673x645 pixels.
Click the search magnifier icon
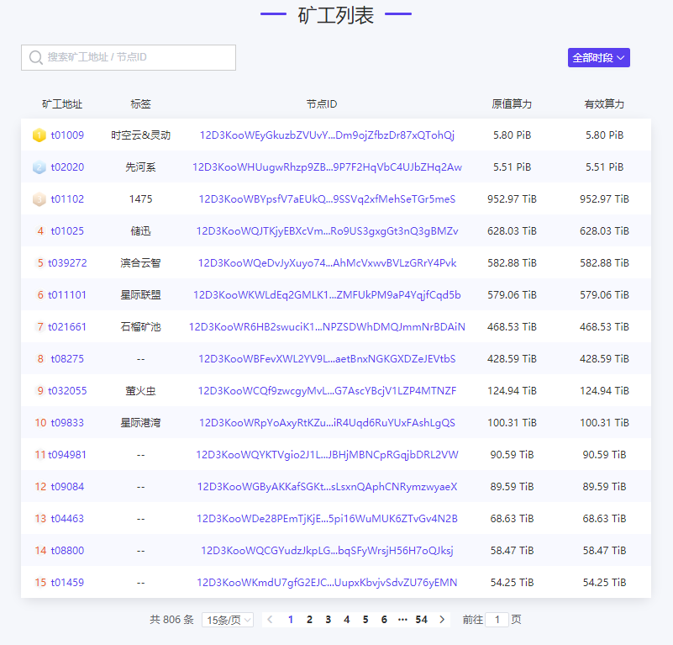35,57
